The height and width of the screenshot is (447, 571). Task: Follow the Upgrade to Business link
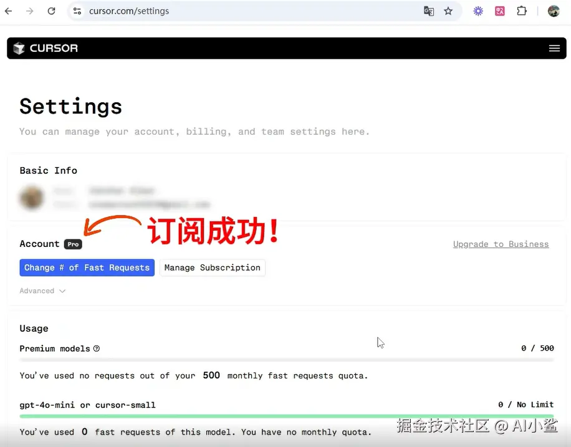coord(501,244)
